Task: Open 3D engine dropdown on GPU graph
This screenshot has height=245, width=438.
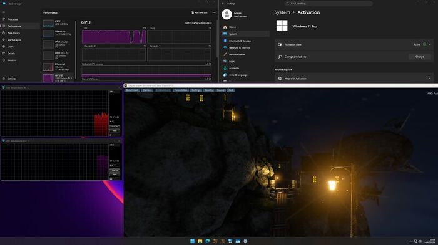Action: [85, 28]
